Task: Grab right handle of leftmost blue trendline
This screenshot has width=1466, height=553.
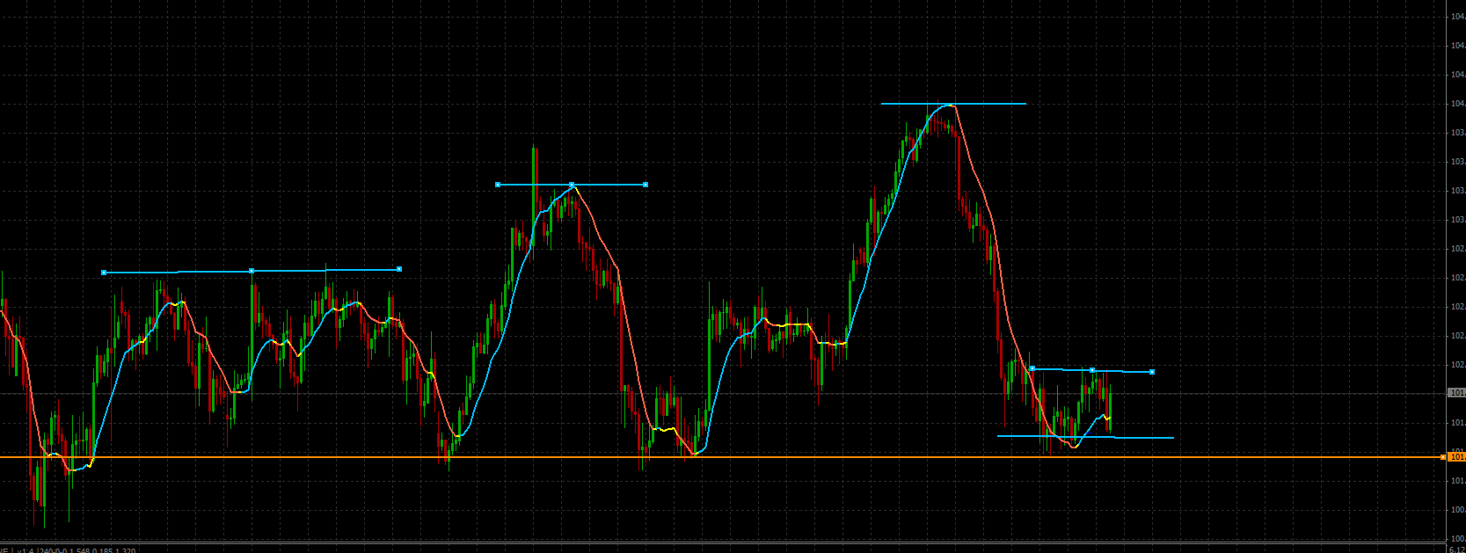Action: tap(399, 269)
